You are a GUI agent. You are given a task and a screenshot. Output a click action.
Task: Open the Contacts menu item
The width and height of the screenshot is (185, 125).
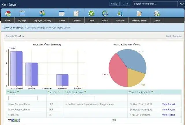click(77, 21)
